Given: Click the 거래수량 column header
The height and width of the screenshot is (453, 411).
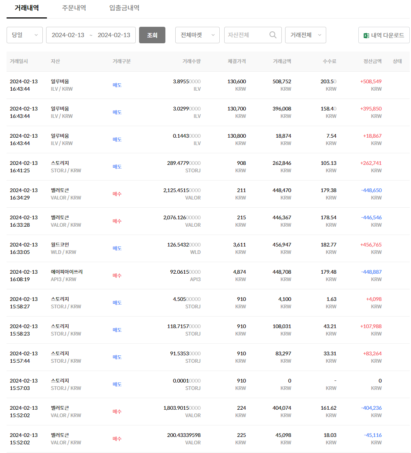Looking at the screenshot, I should pos(191,61).
